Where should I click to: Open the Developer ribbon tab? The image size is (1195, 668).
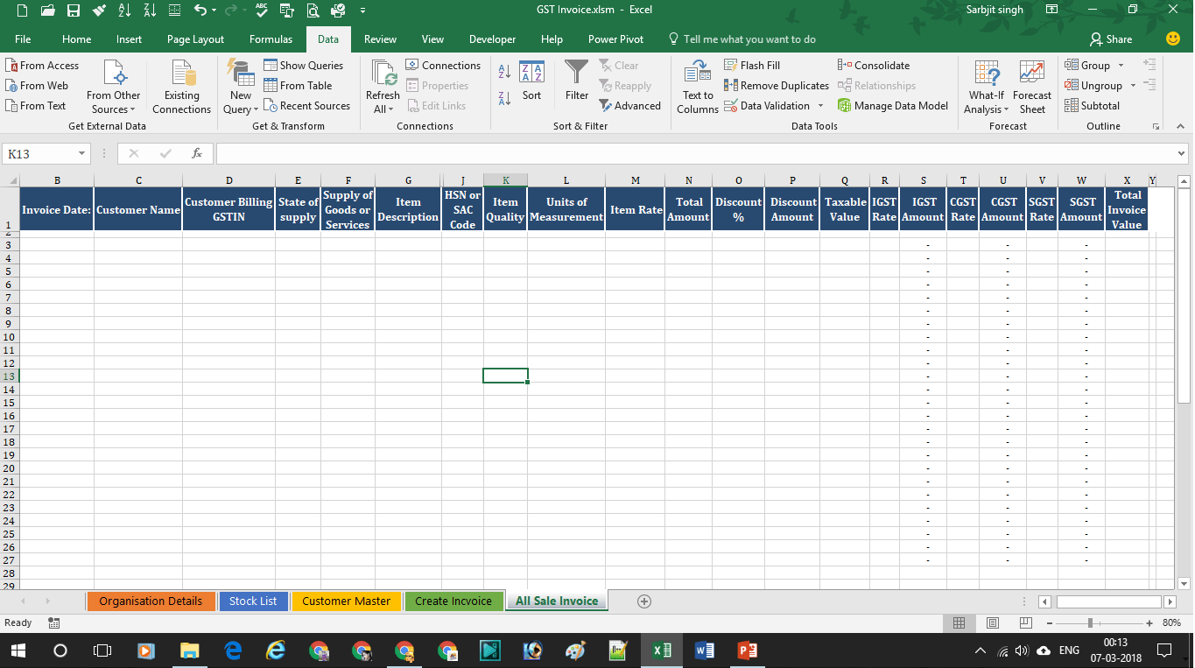(x=492, y=39)
